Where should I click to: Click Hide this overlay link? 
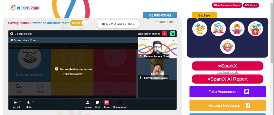click(73, 74)
